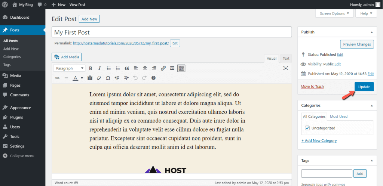Open the special character omega icon
This screenshot has height=186, width=383.
(x=108, y=78)
